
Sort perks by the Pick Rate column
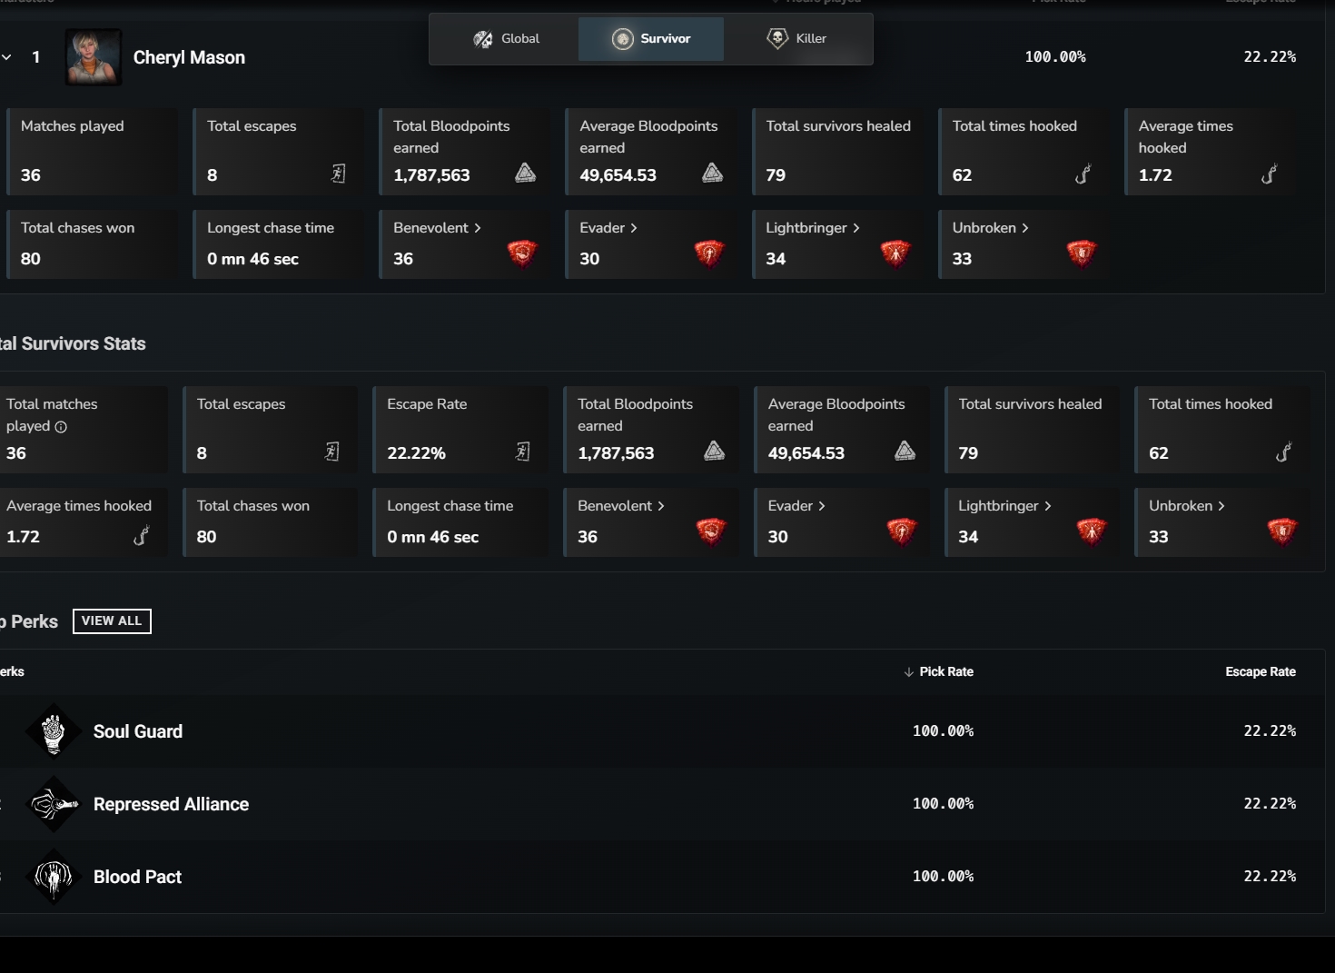939,672
